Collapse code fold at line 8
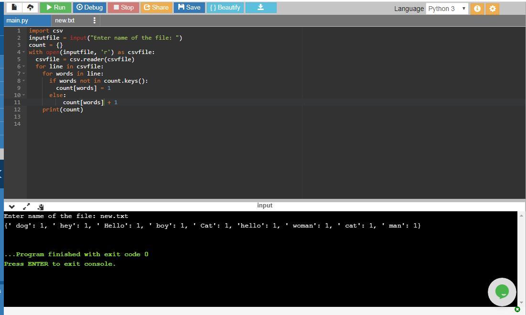 tap(23, 81)
